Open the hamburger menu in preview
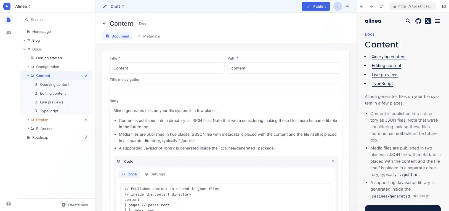 point(437,21)
